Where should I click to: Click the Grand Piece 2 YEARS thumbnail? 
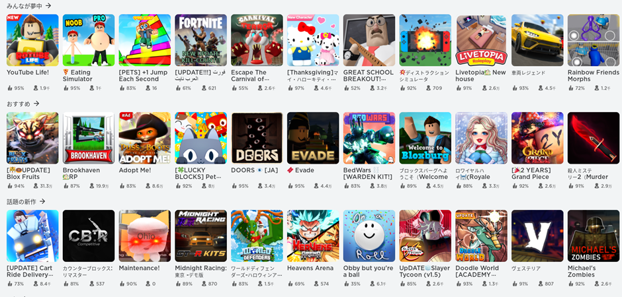pos(537,138)
